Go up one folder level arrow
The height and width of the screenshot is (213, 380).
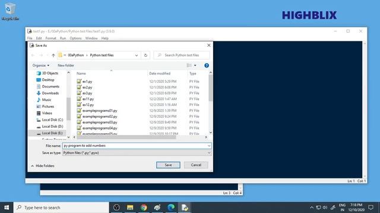coord(53,55)
